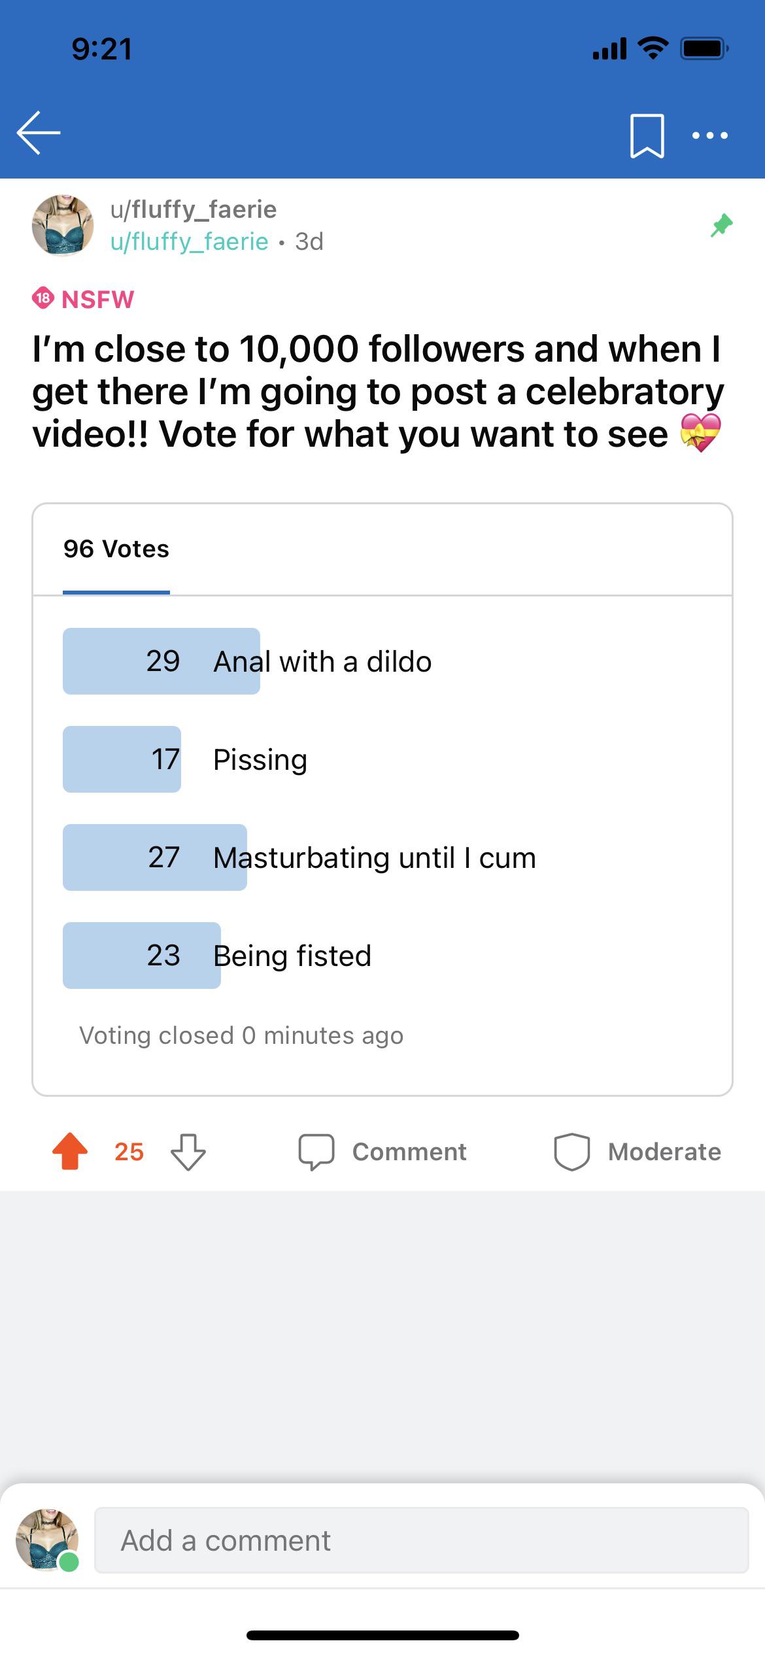Click the vote bar next to 'Masturbating until I cum'
765x1656 pixels.
154,857
